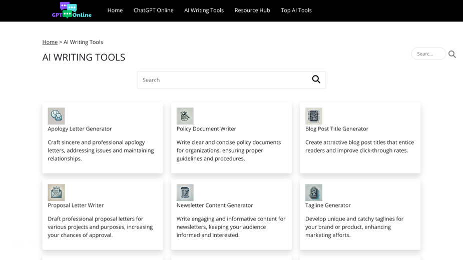Viewport: 463px width, 260px height.
Task: Open the Blog Post Title Generator title link
Action: point(337,129)
